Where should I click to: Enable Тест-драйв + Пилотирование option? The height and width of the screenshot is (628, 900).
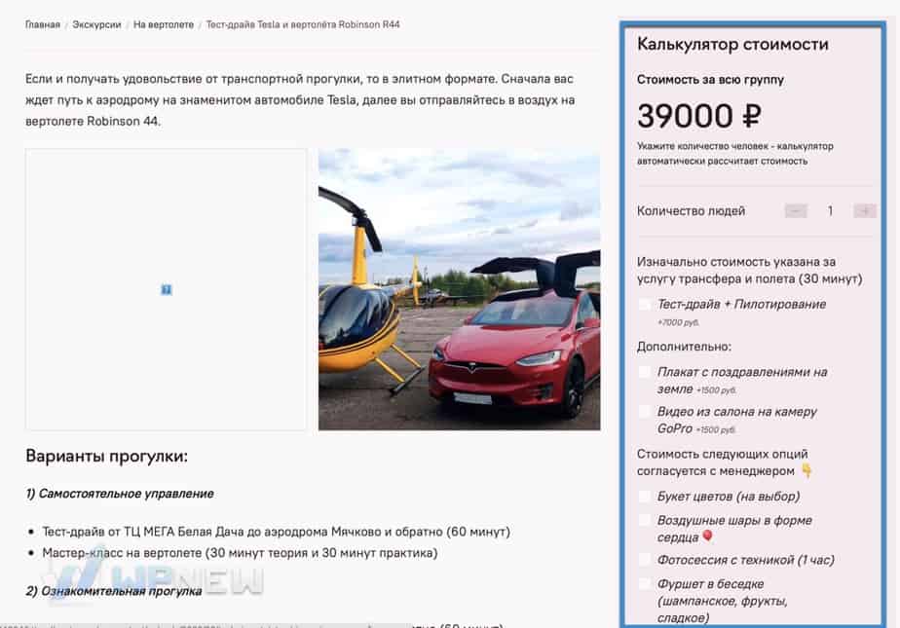point(645,305)
